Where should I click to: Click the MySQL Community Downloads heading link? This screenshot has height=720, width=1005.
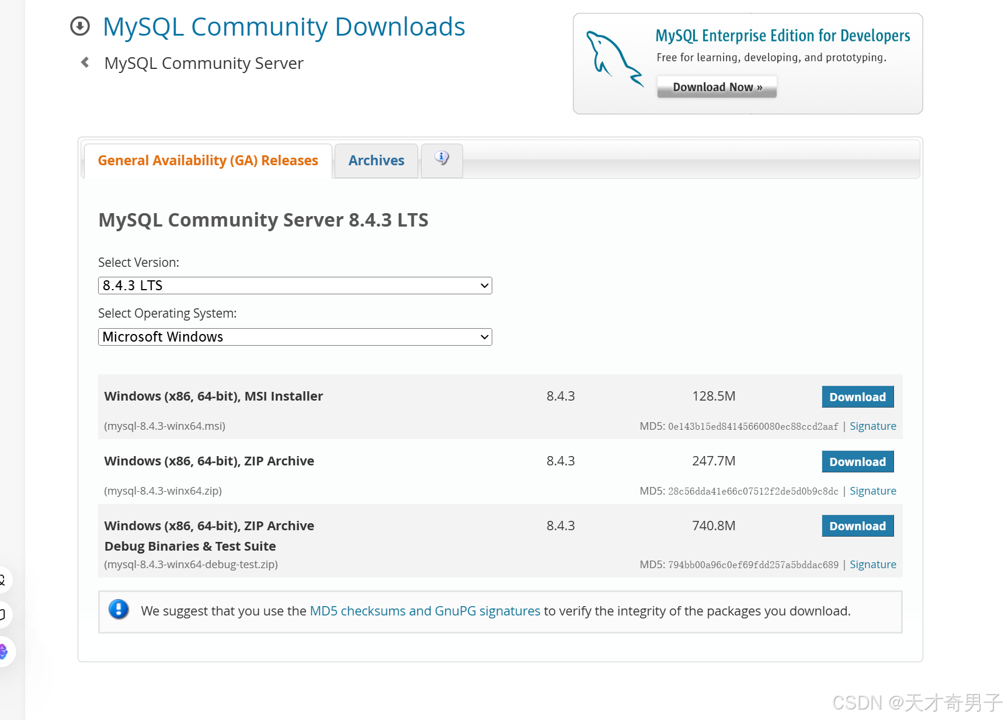(x=284, y=27)
